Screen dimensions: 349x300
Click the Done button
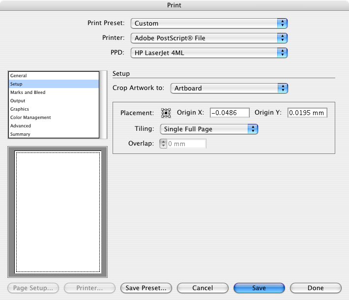(316, 288)
